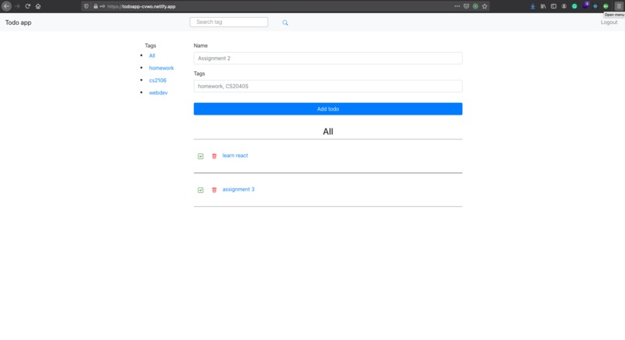
Task: Open the Firefox hamburger menu
Action: click(x=619, y=6)
